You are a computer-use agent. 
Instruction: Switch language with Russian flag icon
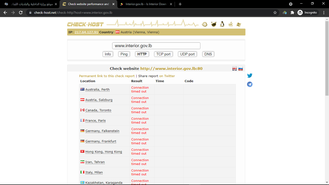click(240, 69)
